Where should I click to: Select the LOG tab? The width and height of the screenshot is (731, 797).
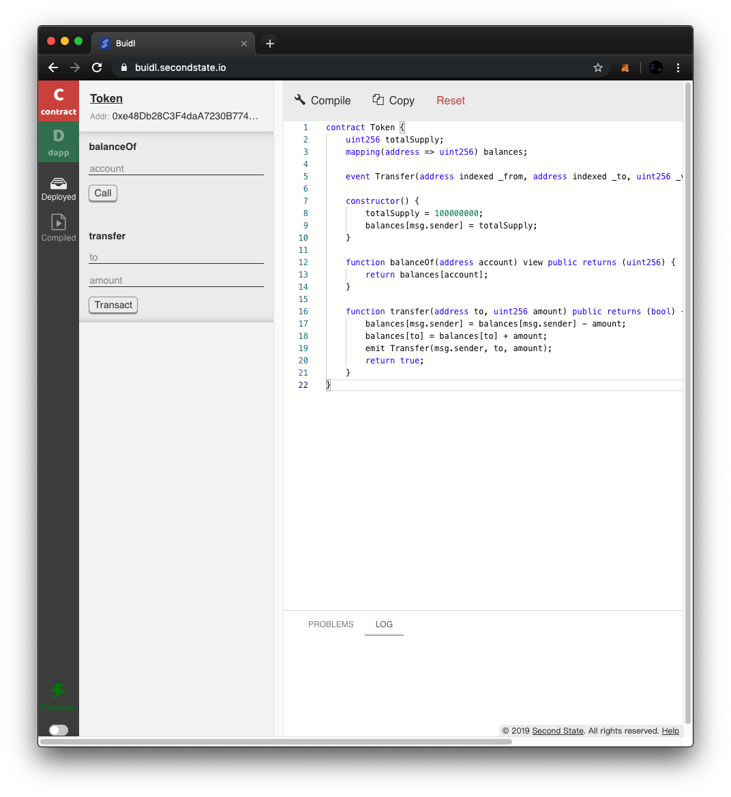tap(384, 625)
